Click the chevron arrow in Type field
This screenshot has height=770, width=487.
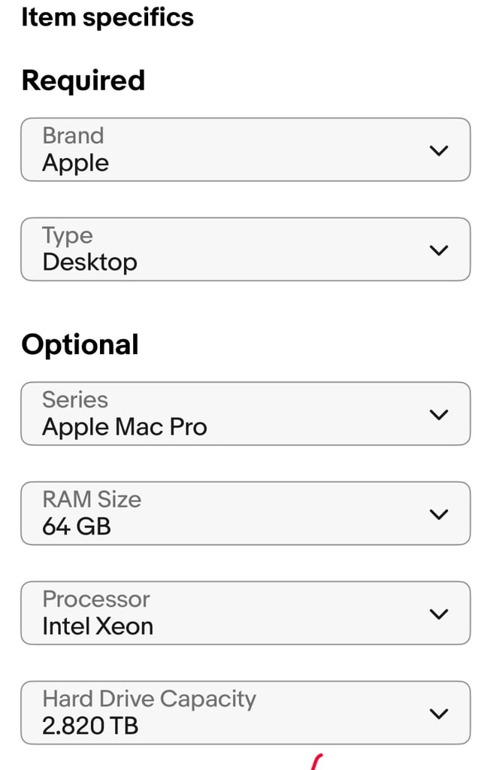pos(438,250)
